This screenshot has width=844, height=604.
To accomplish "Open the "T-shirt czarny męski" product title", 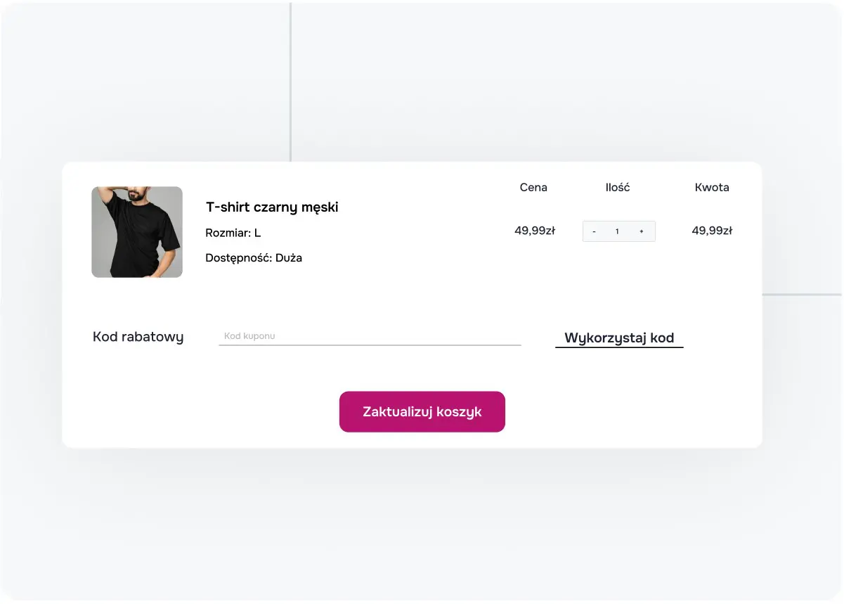I will 272,207.
